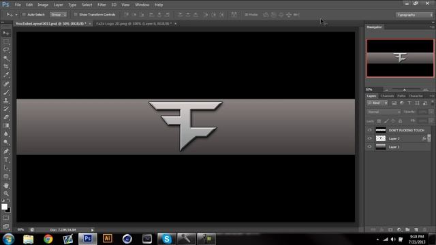Screen dimensions: 436x245
Task: Open the Window menu
Action: (x=142, y=5)
